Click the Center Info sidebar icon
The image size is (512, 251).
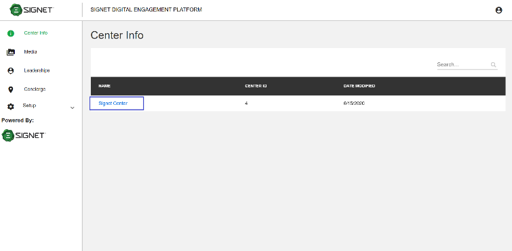point(11,33)
